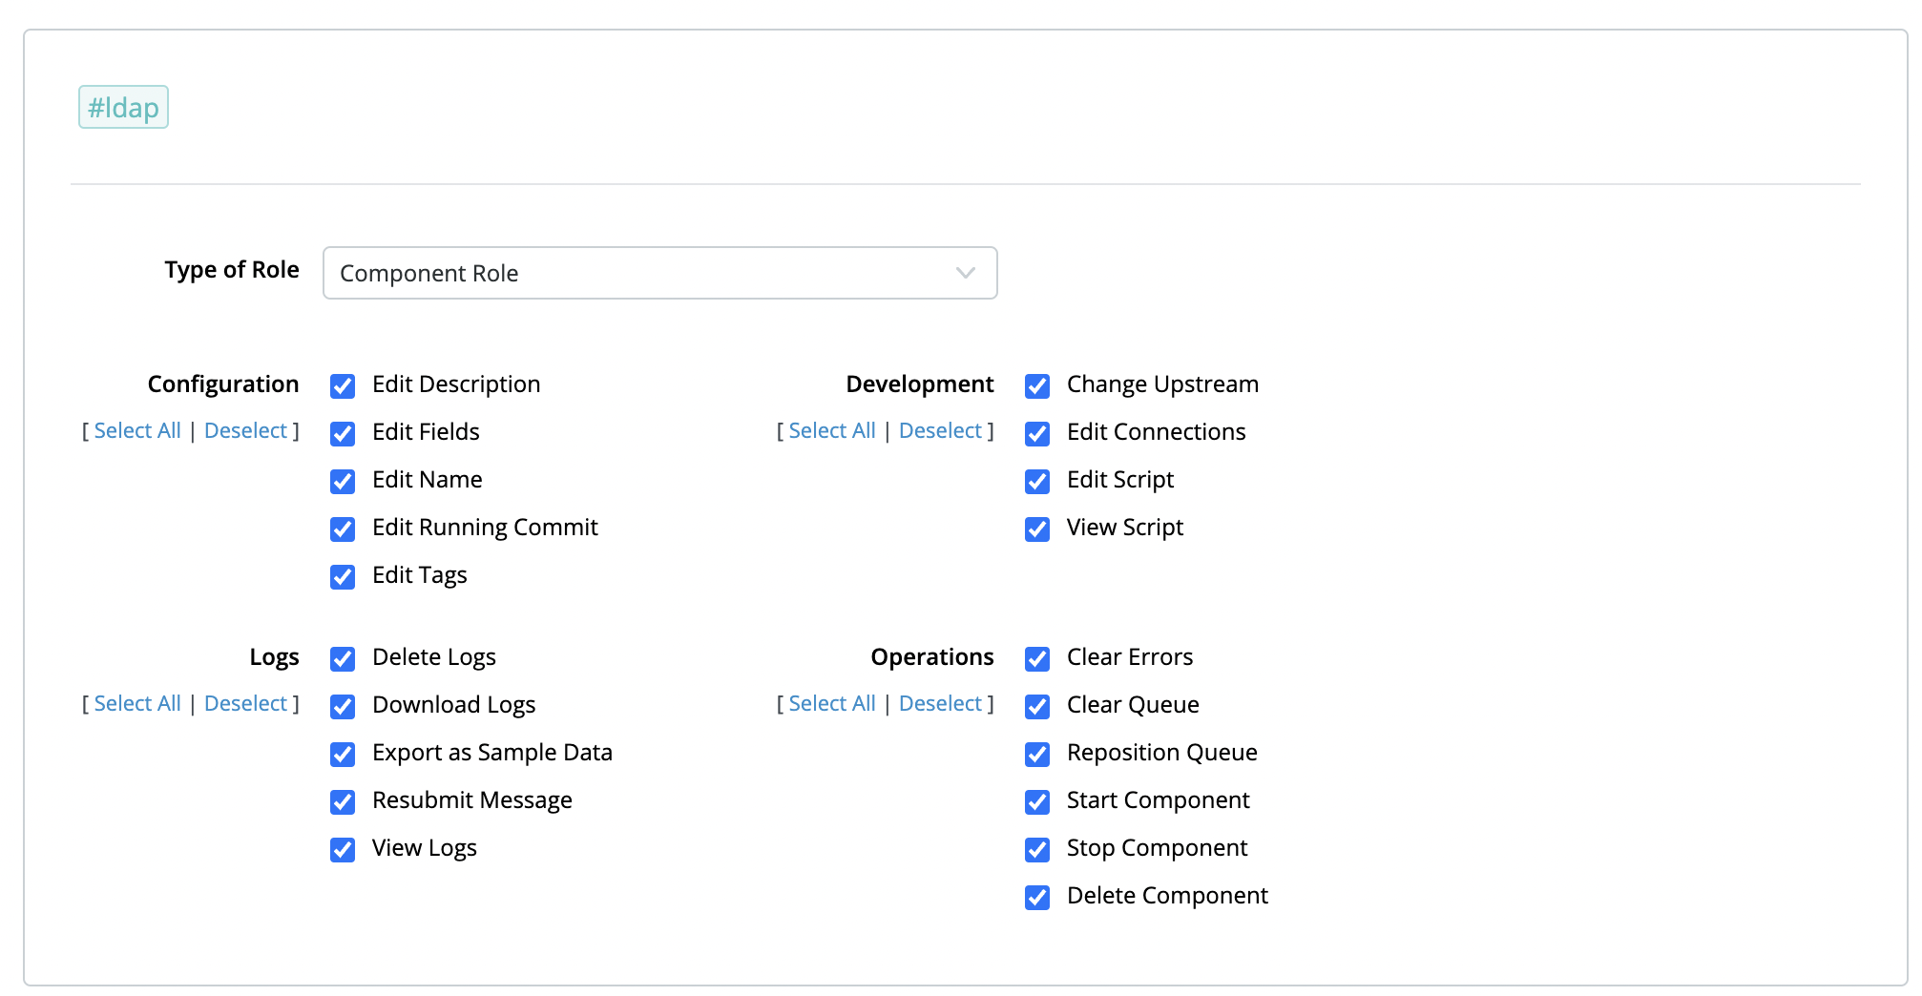Uncheck the Edit Tags option
Image resolution: width=1922 pixels, height=996 pixels.
(x=343, y=577)
